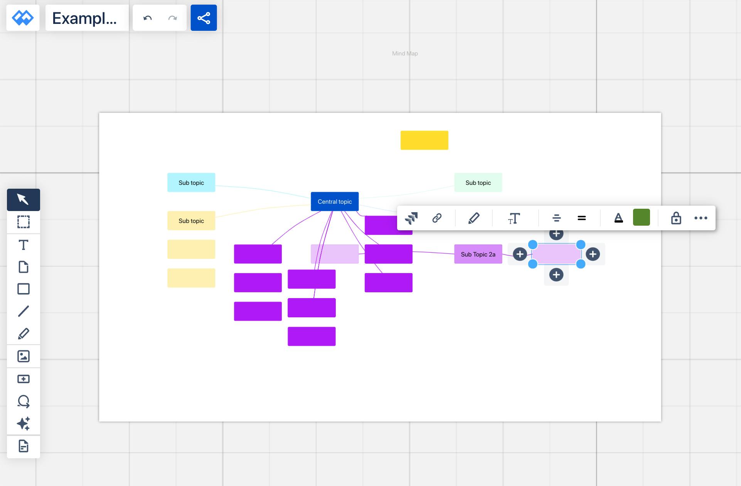The image size is (741, 486).
Task: Edit the board title field
Action: click(87, 18)
